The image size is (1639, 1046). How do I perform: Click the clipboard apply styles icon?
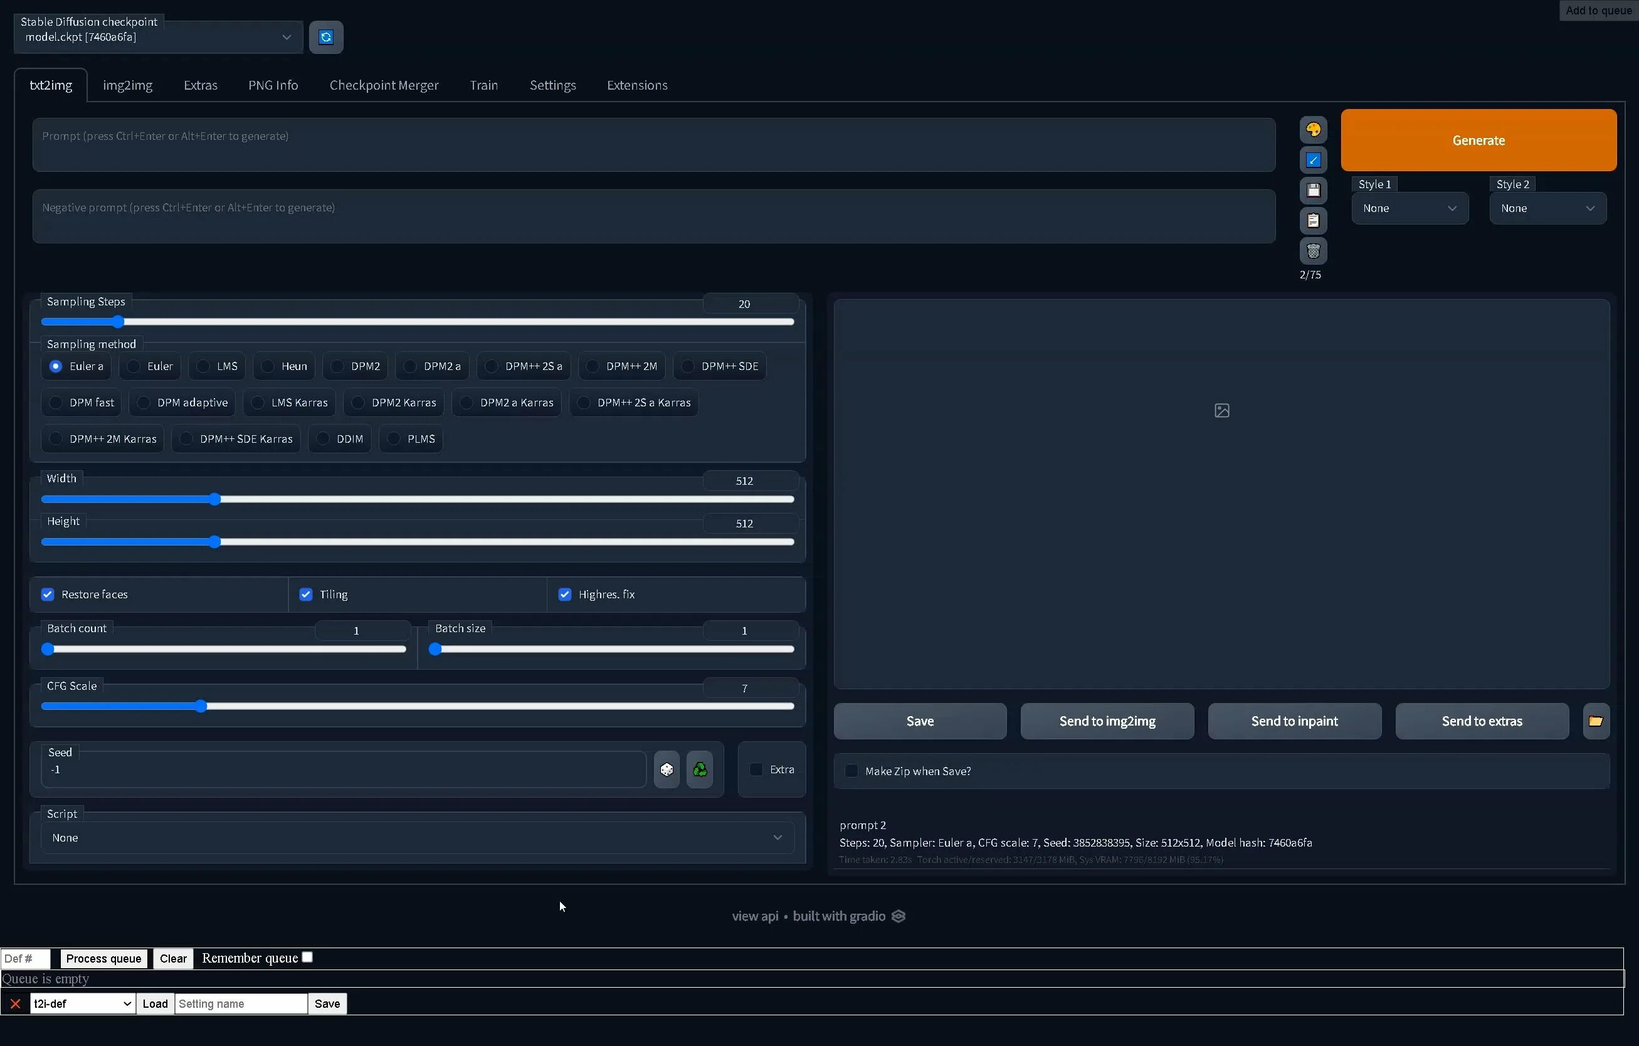pyautogui.click(x=1313, y=221)
